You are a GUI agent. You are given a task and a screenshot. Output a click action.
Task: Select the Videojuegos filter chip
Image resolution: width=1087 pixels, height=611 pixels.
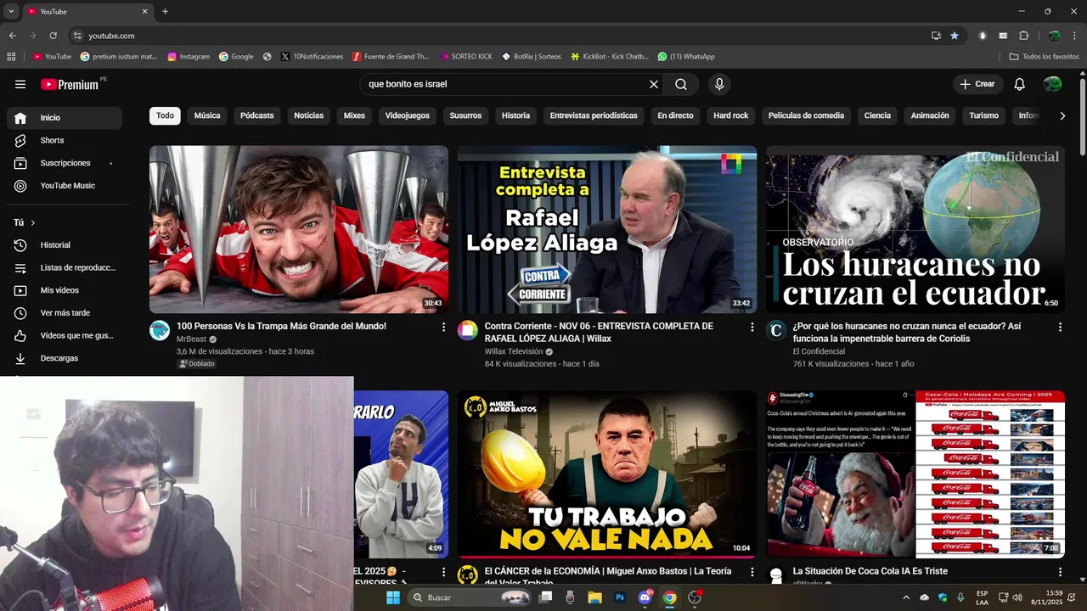[x=408, y=115]
